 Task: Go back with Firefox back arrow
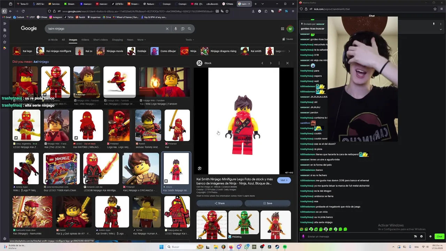(x=10, y=11)
